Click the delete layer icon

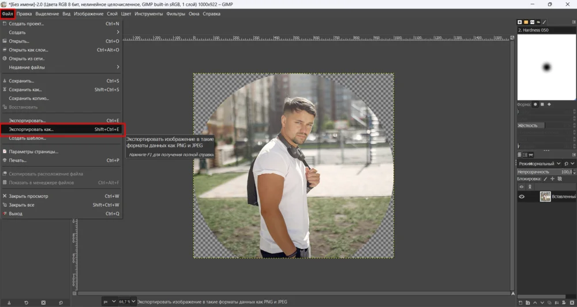click(x=572, y=302)
